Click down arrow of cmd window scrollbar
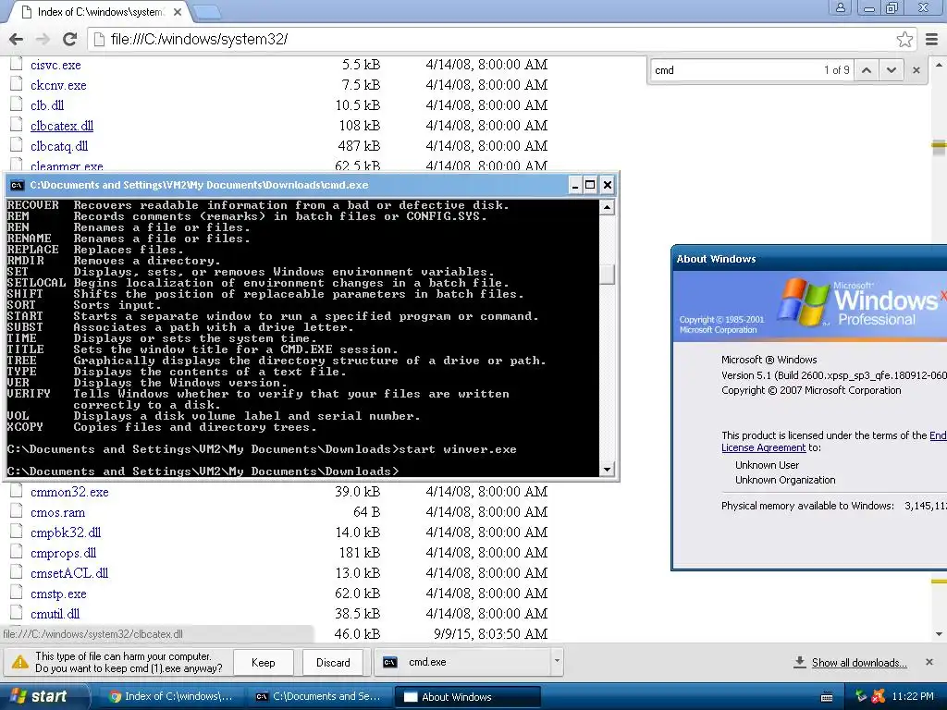The height and width of the screenshot is (710, 947). tap(607, 469)
